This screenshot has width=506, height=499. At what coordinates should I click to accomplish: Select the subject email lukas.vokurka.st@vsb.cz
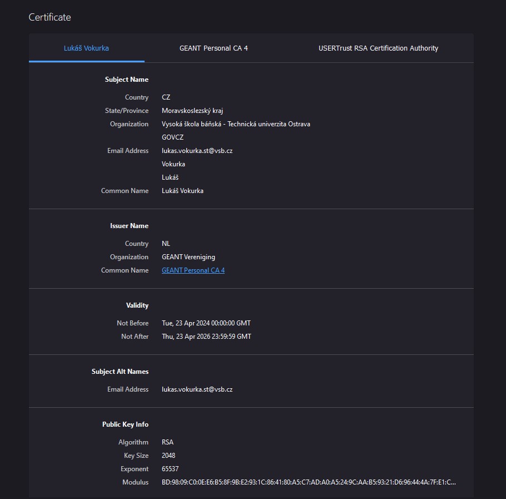[x=197, y=151]
